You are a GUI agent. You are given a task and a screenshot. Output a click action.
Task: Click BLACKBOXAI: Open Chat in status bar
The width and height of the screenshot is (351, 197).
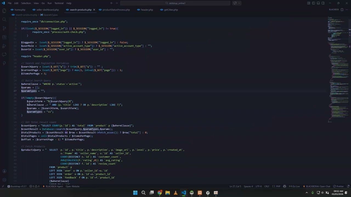[316, 186]
